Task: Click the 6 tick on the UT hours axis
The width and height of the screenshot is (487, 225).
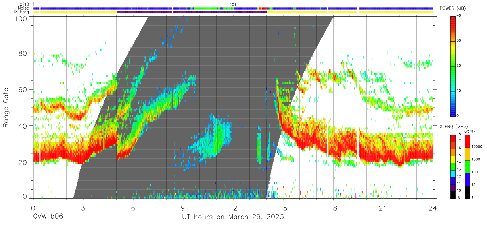Action: [133, 208]
